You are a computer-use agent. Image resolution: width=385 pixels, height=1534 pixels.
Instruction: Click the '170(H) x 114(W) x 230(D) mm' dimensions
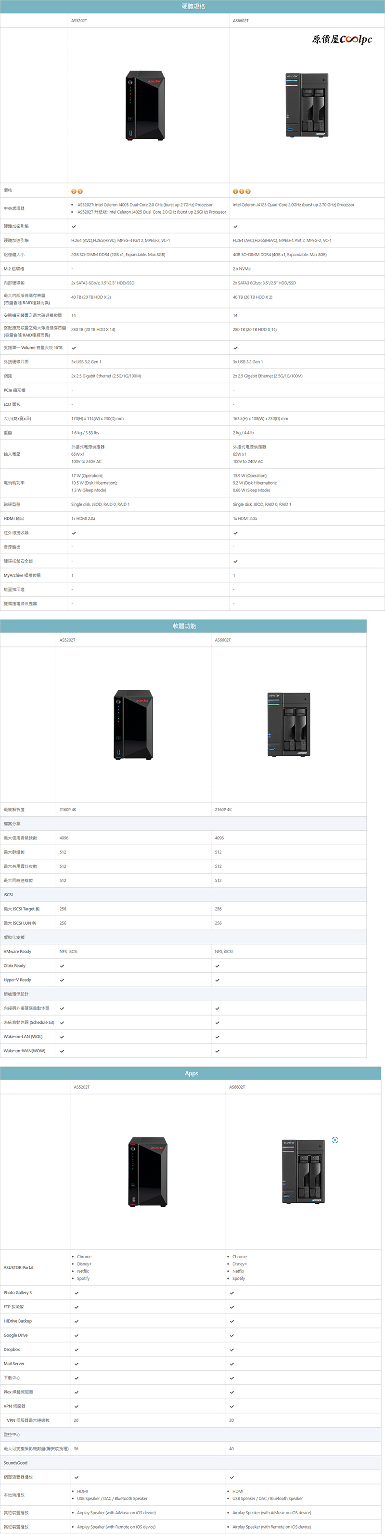98,419
